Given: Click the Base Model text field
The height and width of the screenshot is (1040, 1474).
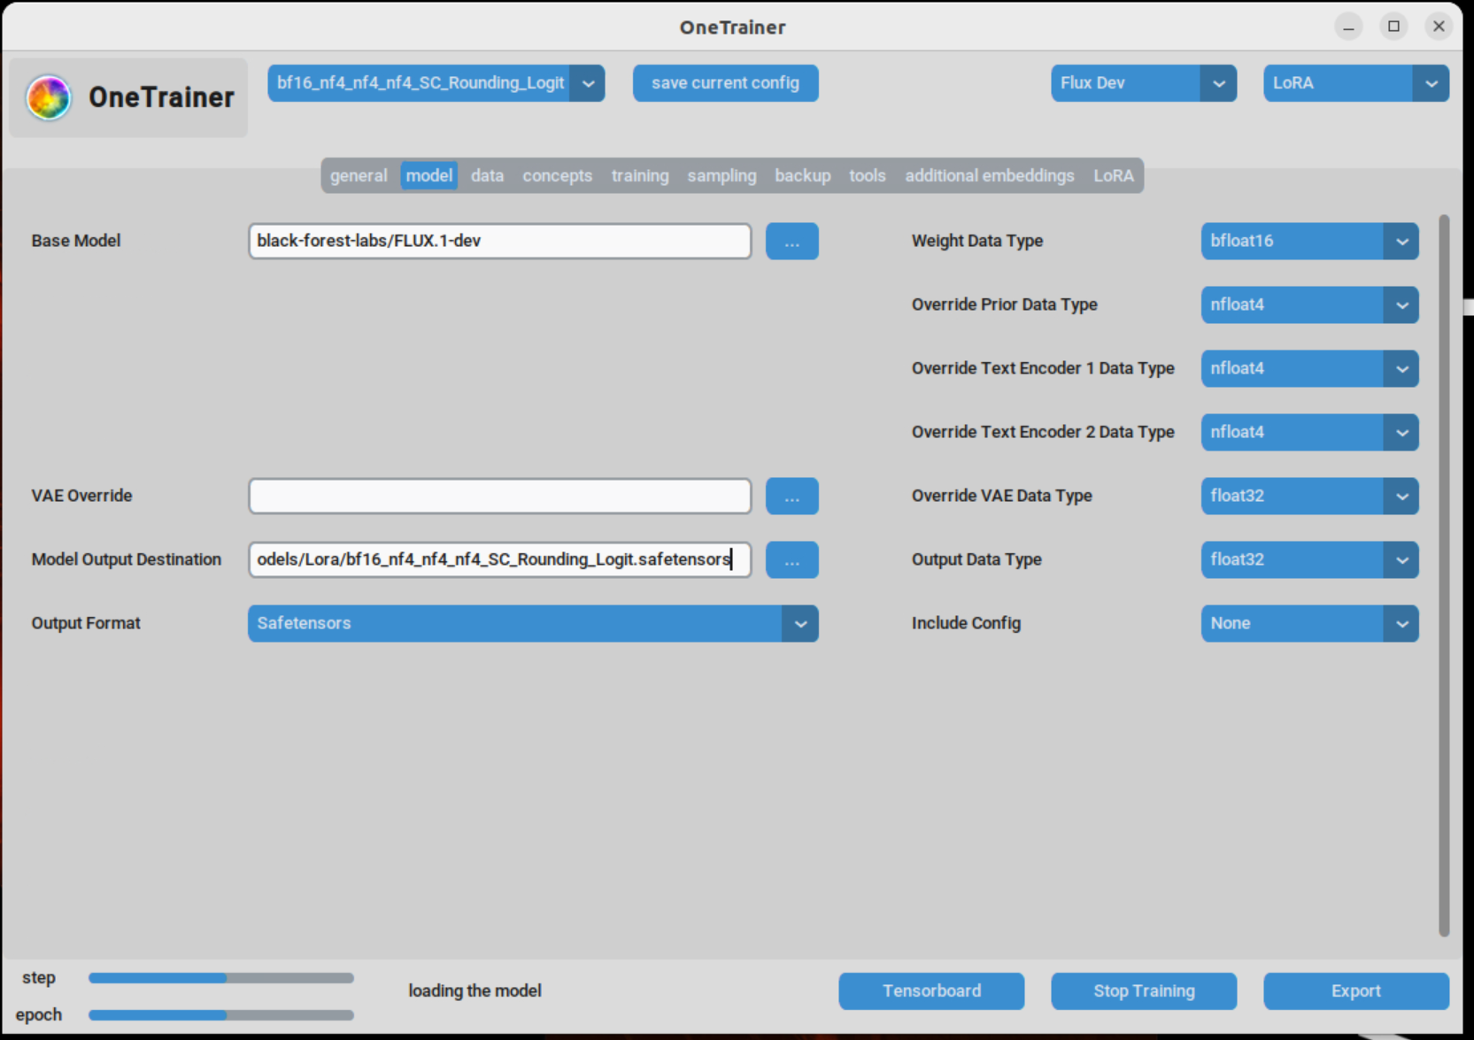Looking at the screenshot, I should pos(500,241).
